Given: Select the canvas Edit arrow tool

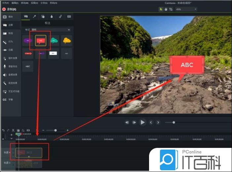Looking at the screenshot, I should tap(161, 9).
